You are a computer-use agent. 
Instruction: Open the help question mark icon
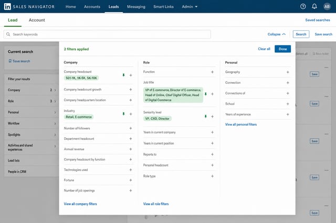pyautogui.click(x=303, y=6)
